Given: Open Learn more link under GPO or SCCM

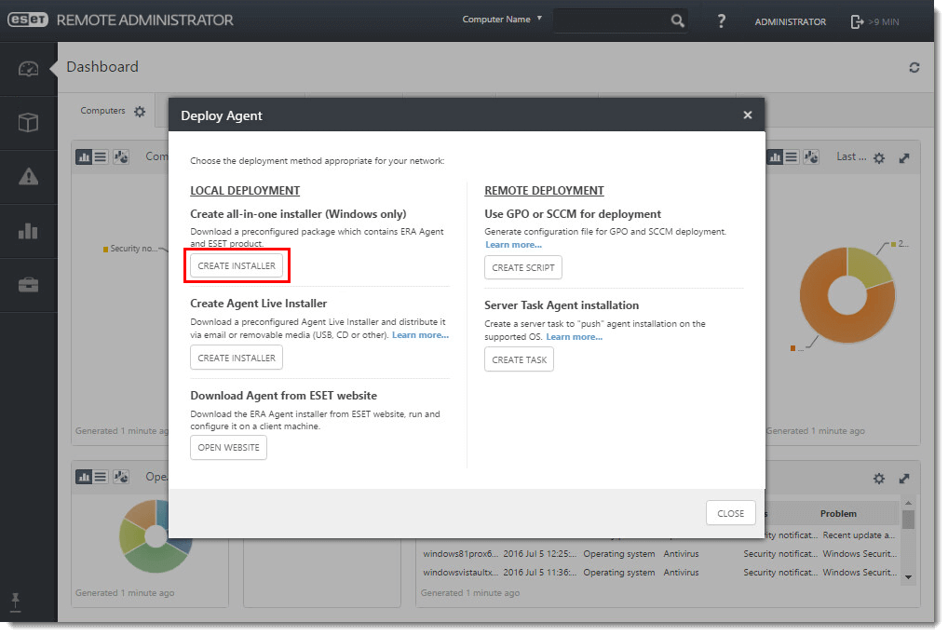Looking at the screenshot, I should [513, 245].
